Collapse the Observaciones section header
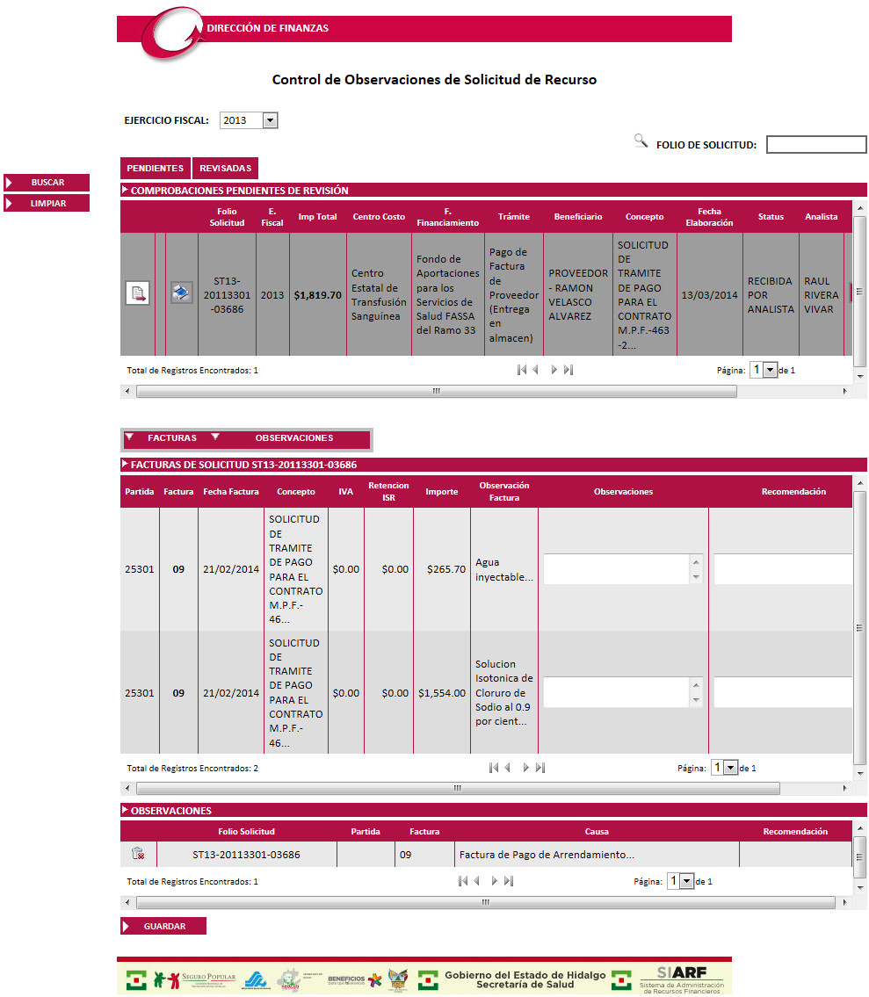Screen dimensions: 869x997 (x=126, y=810)
